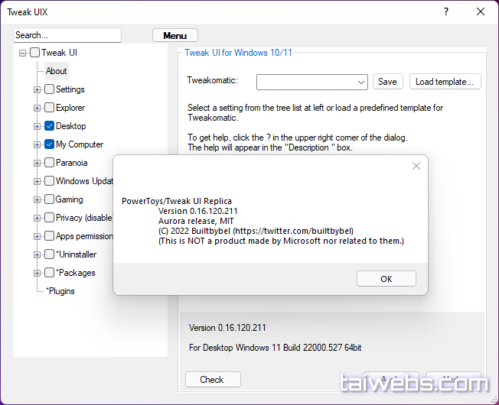Uncheck the My Computer checkbox
This screenshot has width=499, height=405.
click(49, 144)
